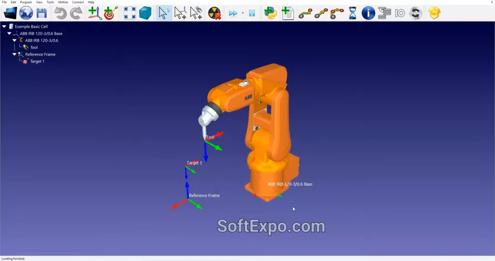This screenshot has height=261, width=495.
Task: Fit all items in the view
Action: click(130, 13)
